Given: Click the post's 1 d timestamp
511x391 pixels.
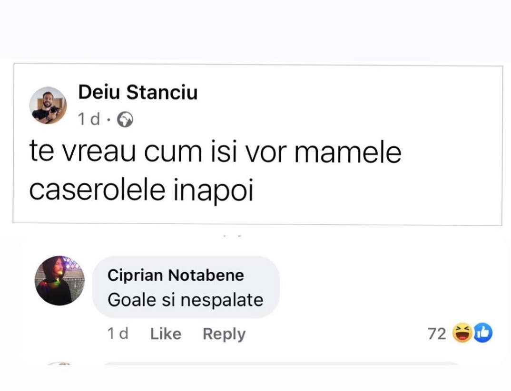Looking at the screenshot, I should point(89,120).
